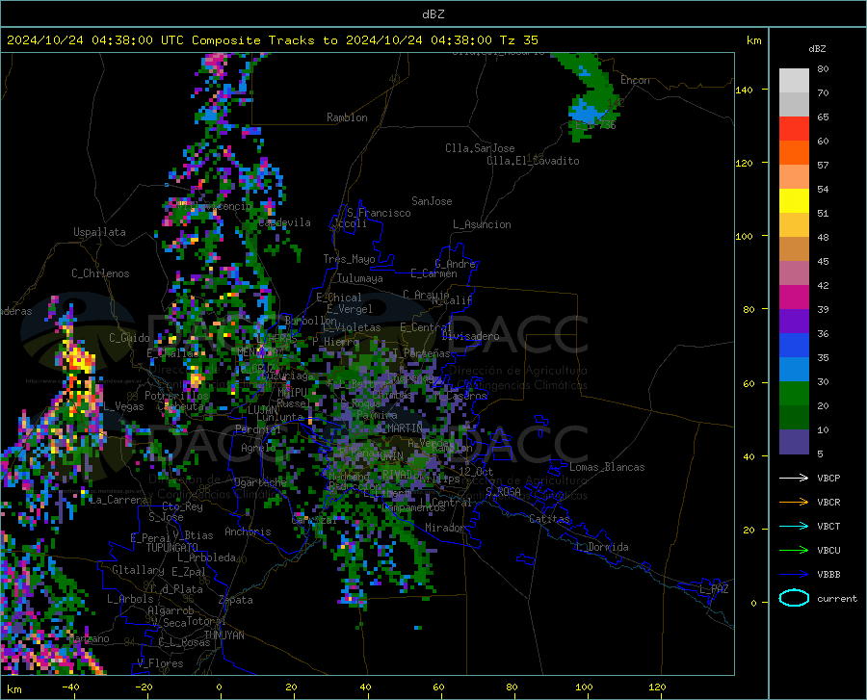Select the cyan VBCT arrow symbol
This screenshot has height=700, width=867.
pos(794,526)
